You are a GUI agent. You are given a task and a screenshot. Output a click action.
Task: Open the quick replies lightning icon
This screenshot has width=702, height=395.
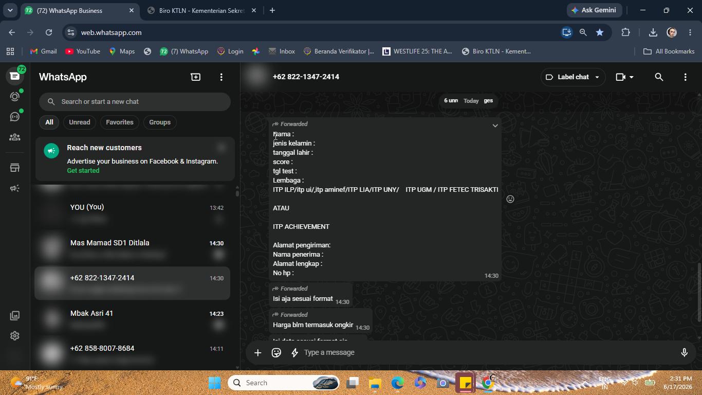295,352
